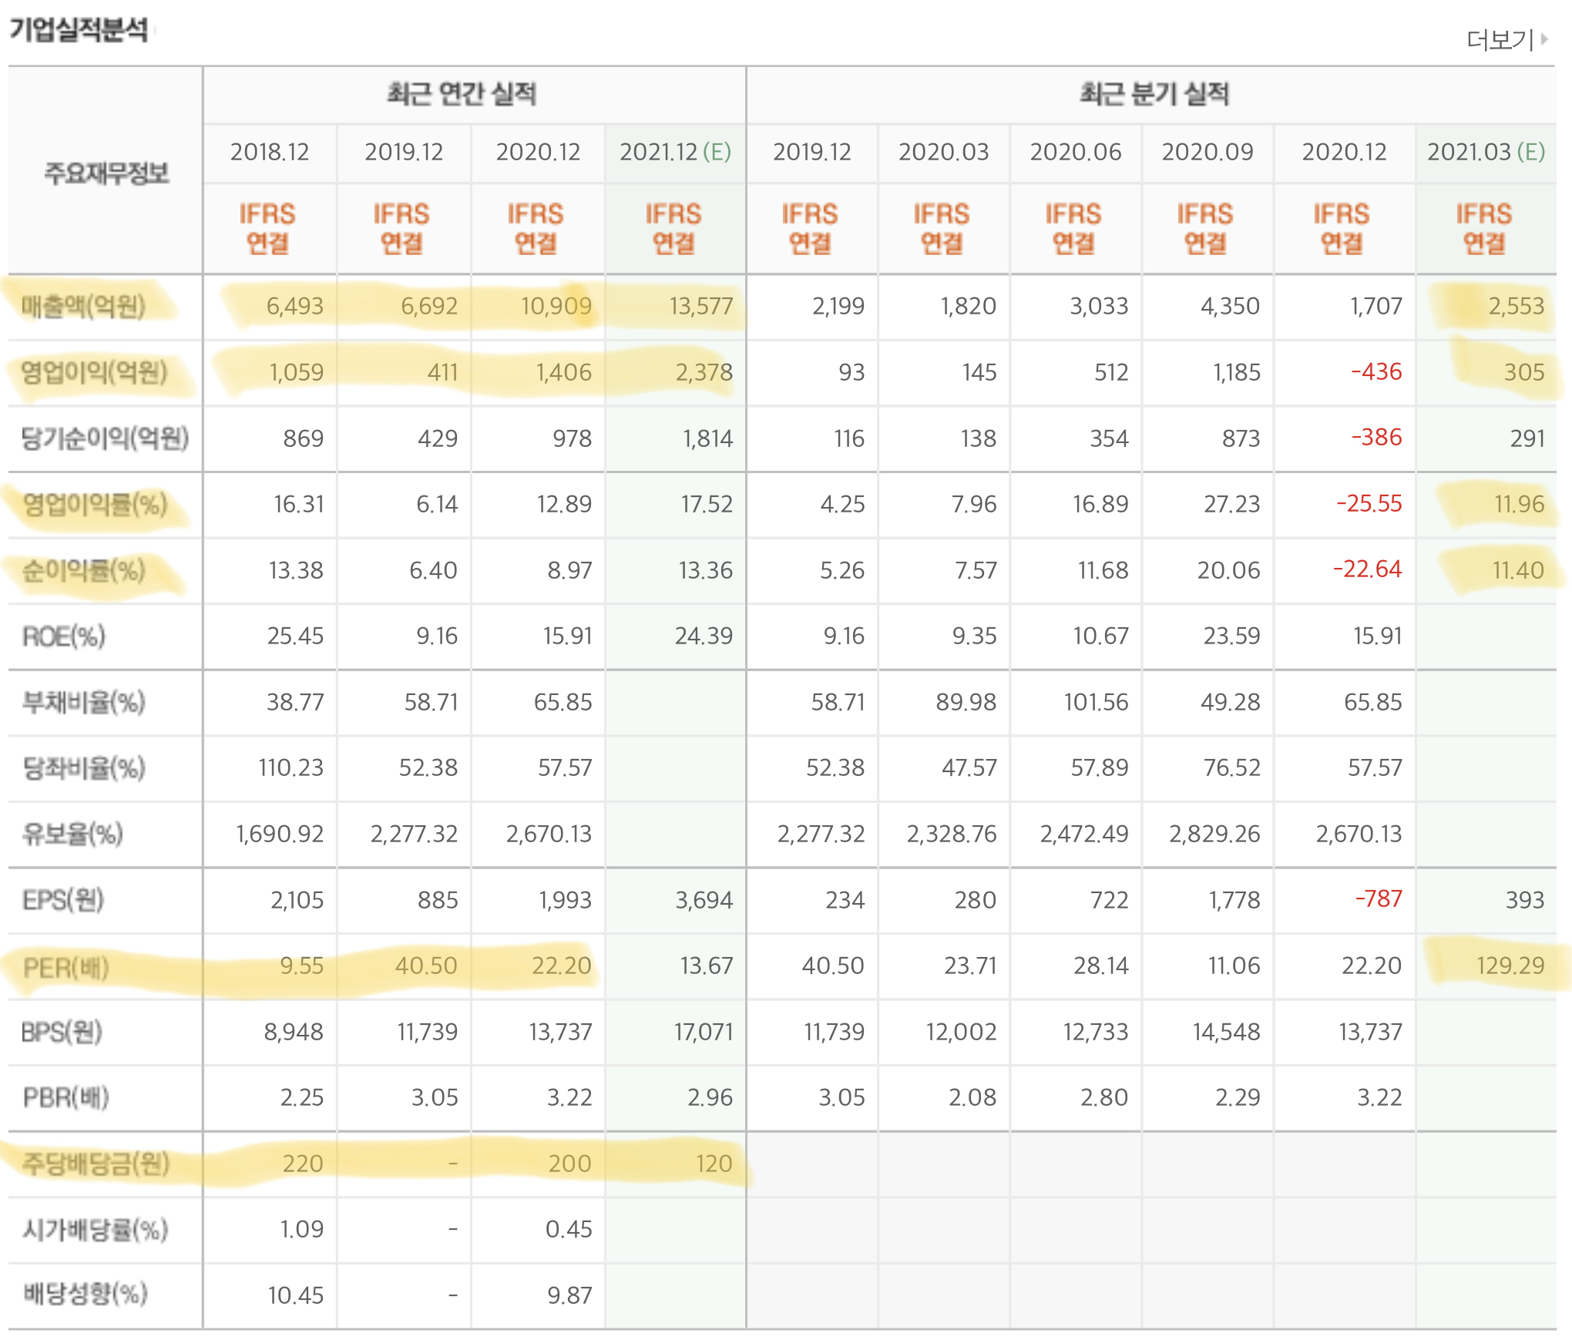The width and height of the screenshot is (1572, 1340).
Task: Select the 최근 분기 실적 header
Action: [x=1154, y=94]
